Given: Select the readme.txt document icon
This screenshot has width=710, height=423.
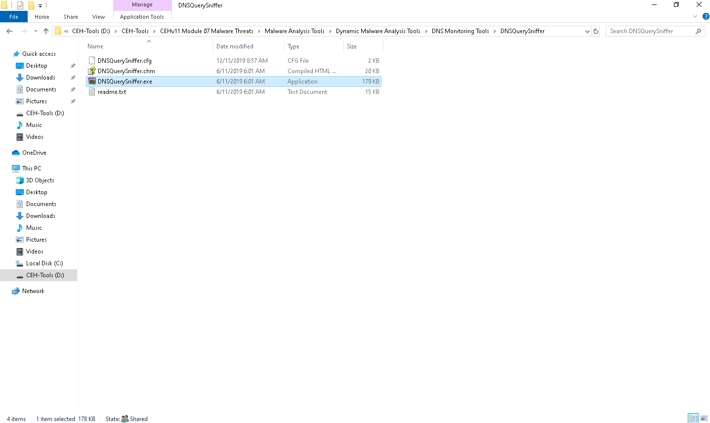Looking at the screenshot, I should 92,92.
